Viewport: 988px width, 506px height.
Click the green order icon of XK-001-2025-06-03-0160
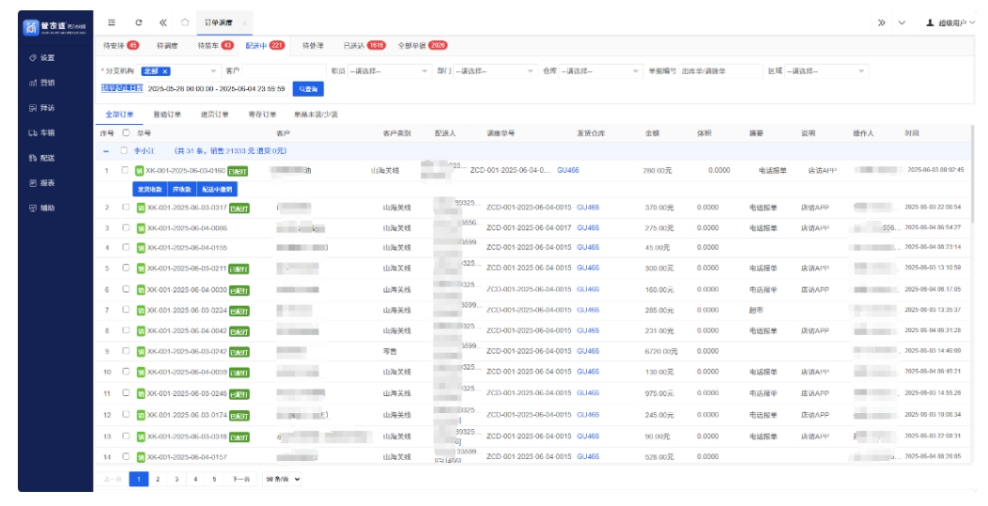pyautogui.click(x=139, y=171)
